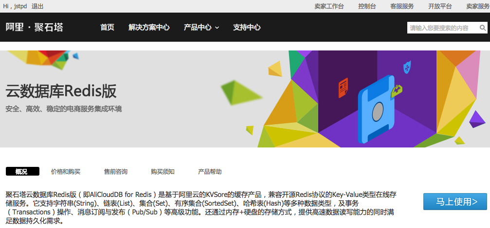This screenshot has width=490, height=228.
Task: Click the Redis product description paragraph
Action: click(201, 208)
